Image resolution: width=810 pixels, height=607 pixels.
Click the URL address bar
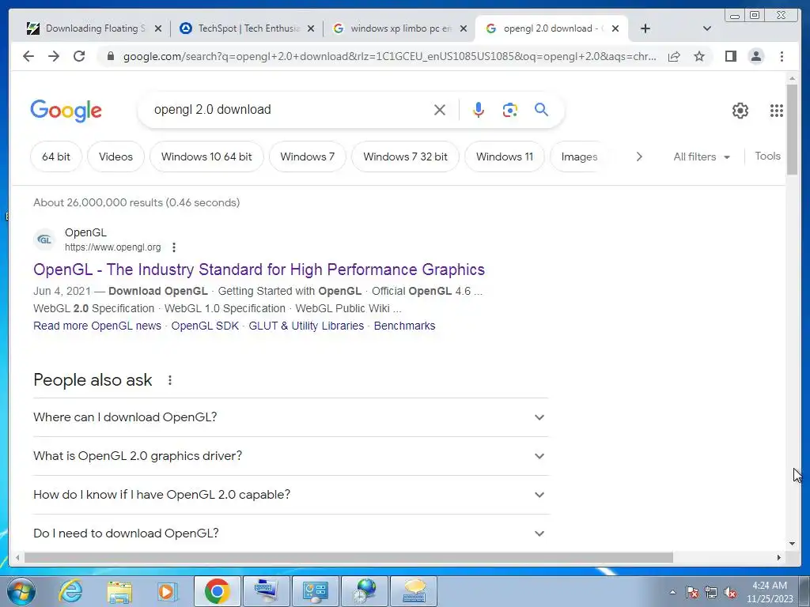390,56
